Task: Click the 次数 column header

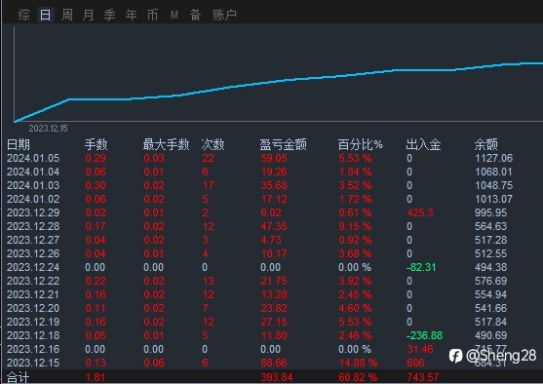Action: (213, 144)
